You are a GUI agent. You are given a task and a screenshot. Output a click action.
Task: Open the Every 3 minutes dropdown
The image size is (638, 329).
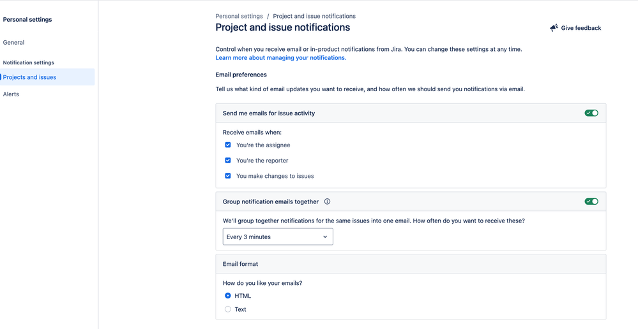(x=277, y=237)
